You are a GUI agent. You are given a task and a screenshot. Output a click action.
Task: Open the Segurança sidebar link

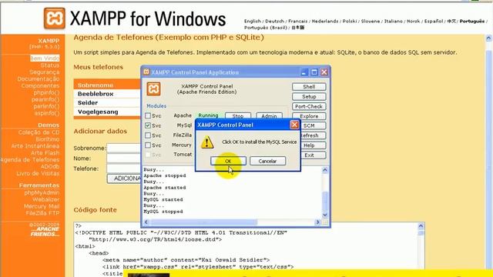[45, 72]
